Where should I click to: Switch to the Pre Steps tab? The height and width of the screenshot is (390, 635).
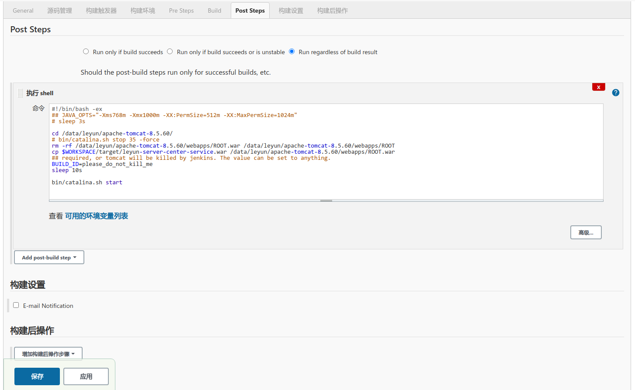coord(181,10)
